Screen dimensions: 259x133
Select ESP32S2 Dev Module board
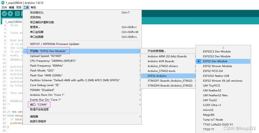point(223,56)
